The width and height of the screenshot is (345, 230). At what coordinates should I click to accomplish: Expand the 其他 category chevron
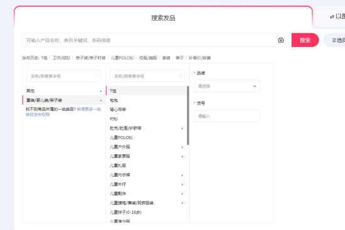pyautogui.click(x=101, y=91)
